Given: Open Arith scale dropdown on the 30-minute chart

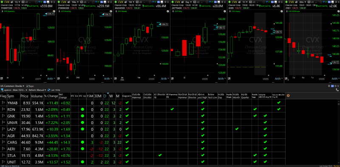Looking at the screenshot, I should click(x=335, y=78).
